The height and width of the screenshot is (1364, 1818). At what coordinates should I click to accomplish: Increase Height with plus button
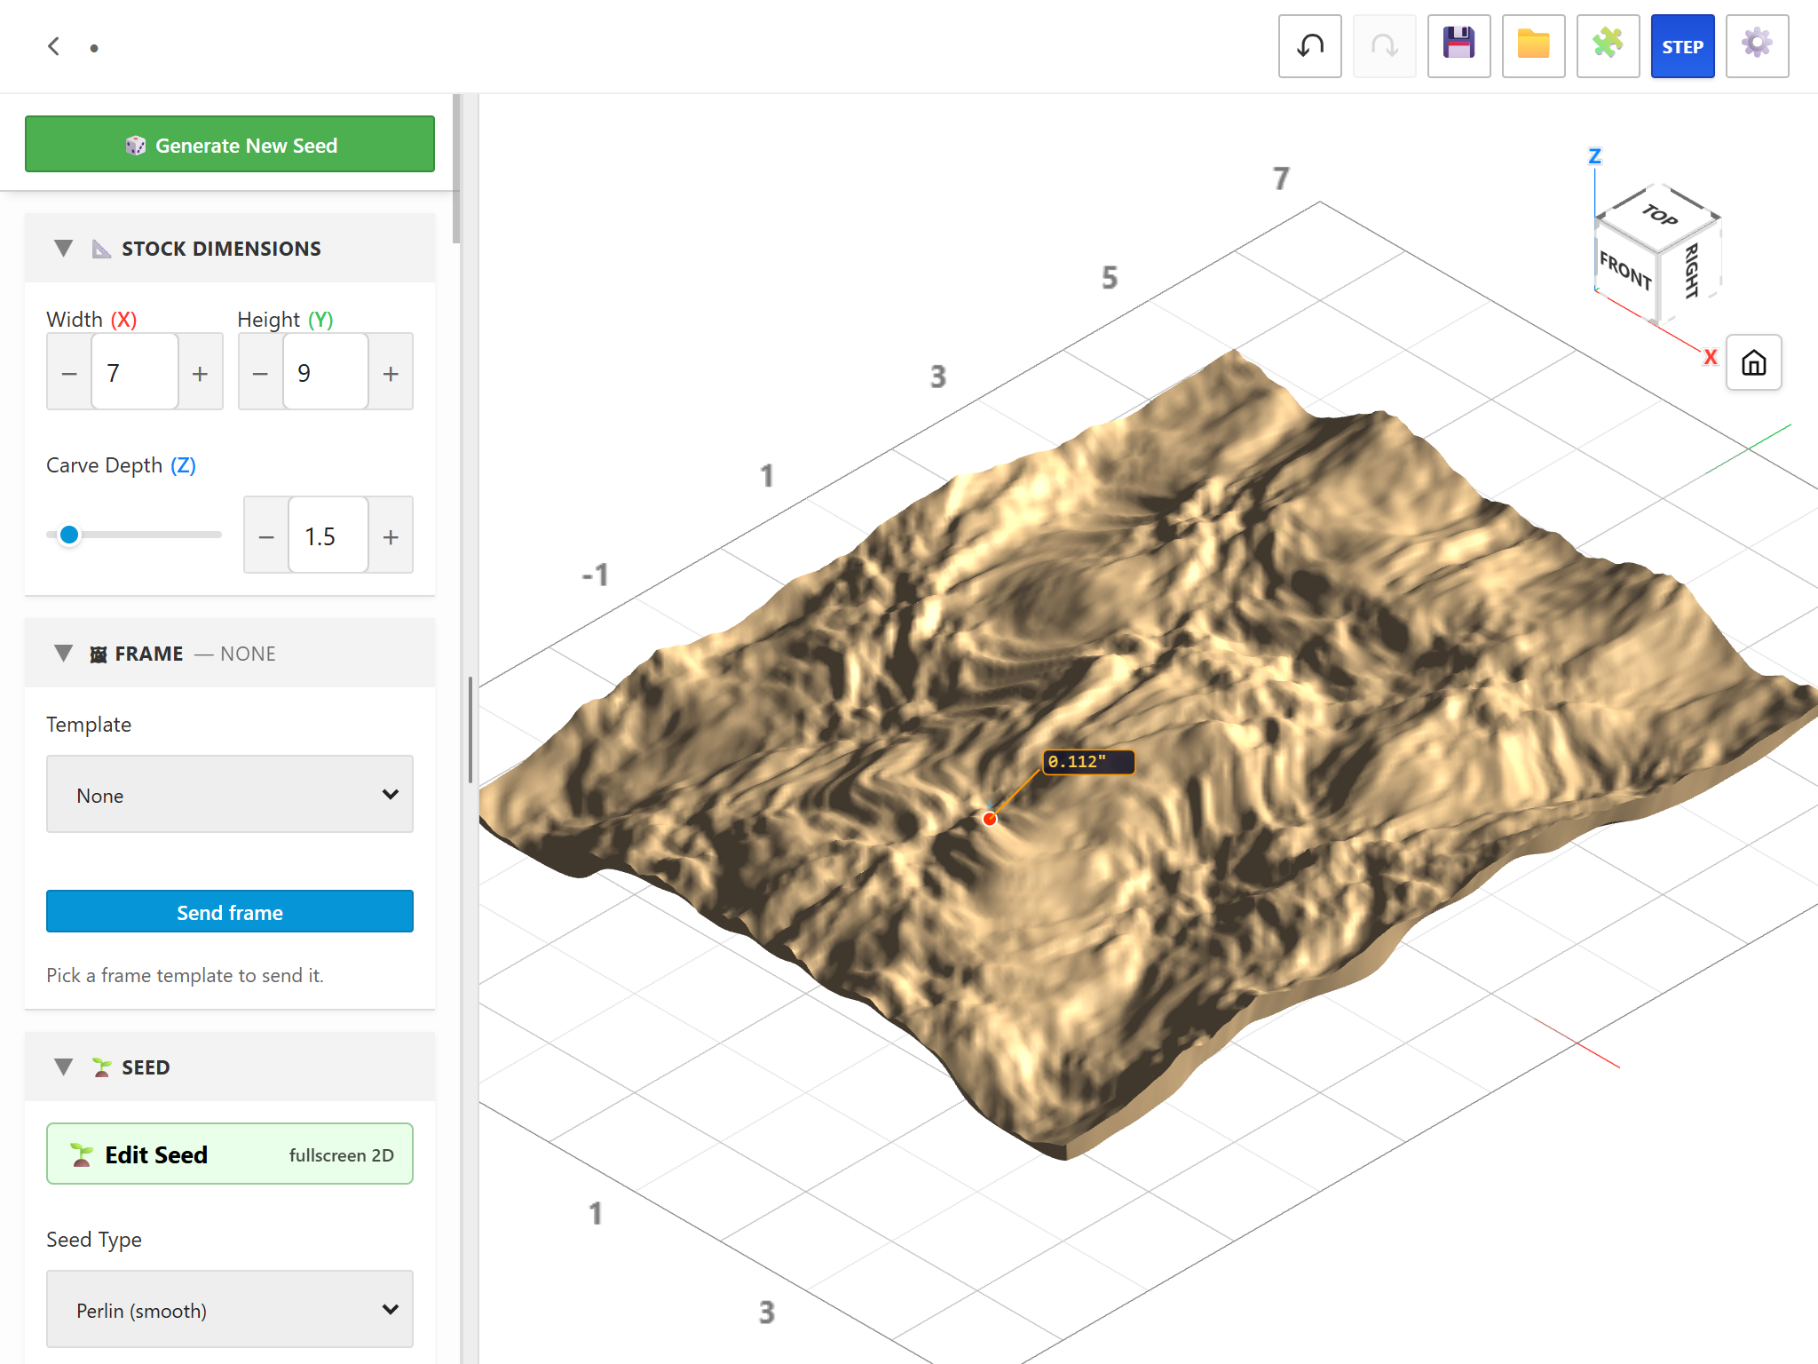[391, 372]
